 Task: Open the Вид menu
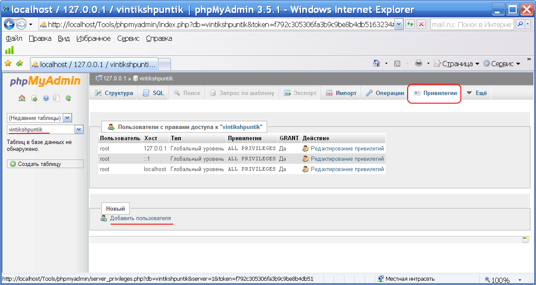64,38
